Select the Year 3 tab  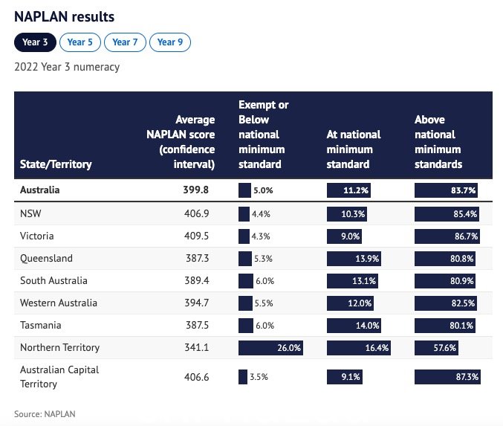[35, 42]
